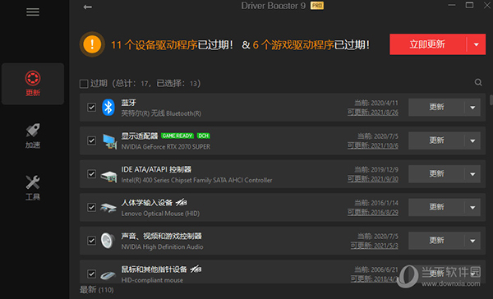
Task: Toggle the select-all 过期 checkbox
Action: tap(84, 84)
